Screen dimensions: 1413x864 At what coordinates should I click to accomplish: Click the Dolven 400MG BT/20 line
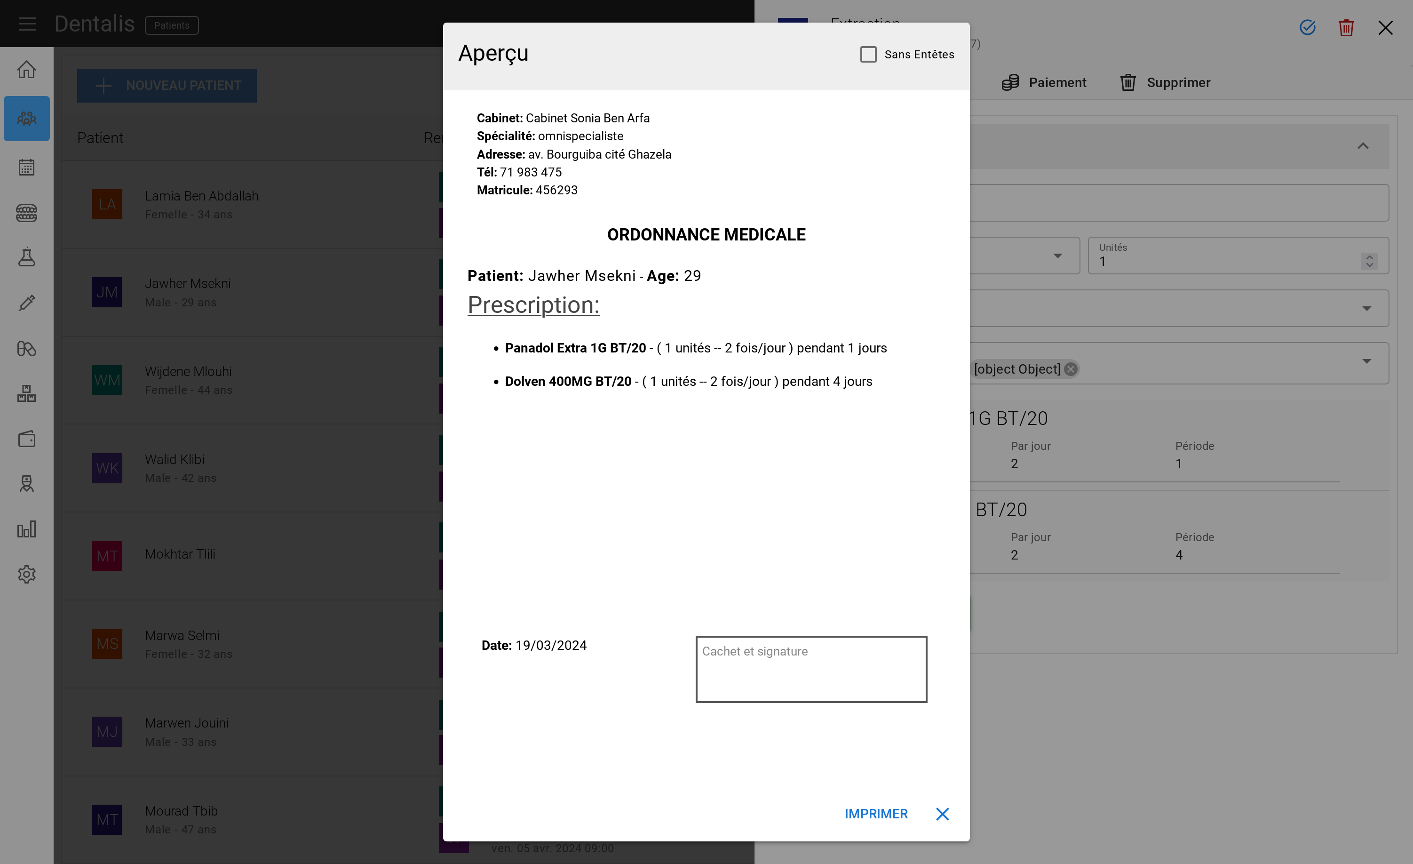click(x=688, y=382)
